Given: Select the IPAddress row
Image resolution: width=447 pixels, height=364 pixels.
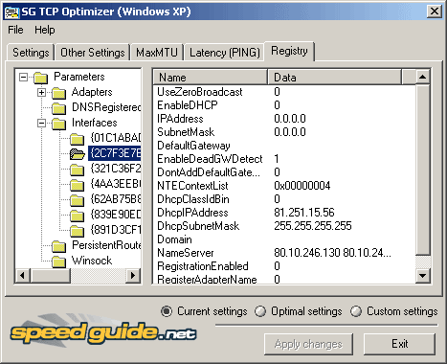Looking at the screenshot, I should 284,119.
